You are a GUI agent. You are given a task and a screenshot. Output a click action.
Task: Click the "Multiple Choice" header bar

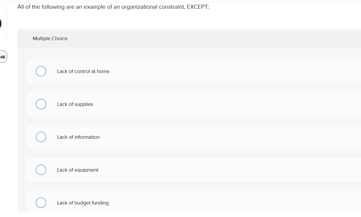(50, 38)
